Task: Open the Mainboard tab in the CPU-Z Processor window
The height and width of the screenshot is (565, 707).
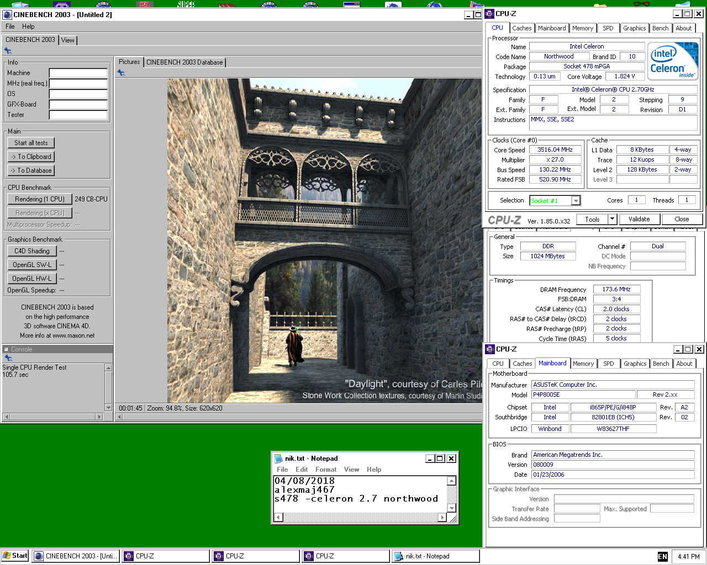Action: click(x=552, y=28)
